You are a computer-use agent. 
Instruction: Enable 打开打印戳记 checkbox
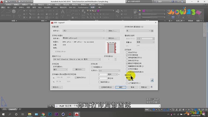tap(127, 69)
